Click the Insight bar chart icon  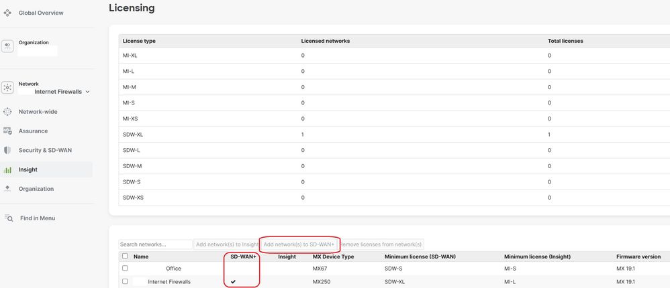(8, 170)
